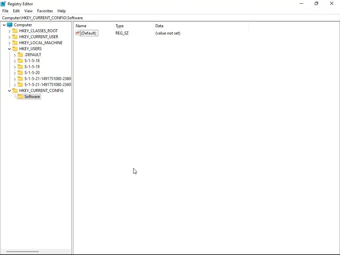Screen dimensions: 340x255
Task: Select the S-1-5-19 key label
Action: tap(32, 66)
